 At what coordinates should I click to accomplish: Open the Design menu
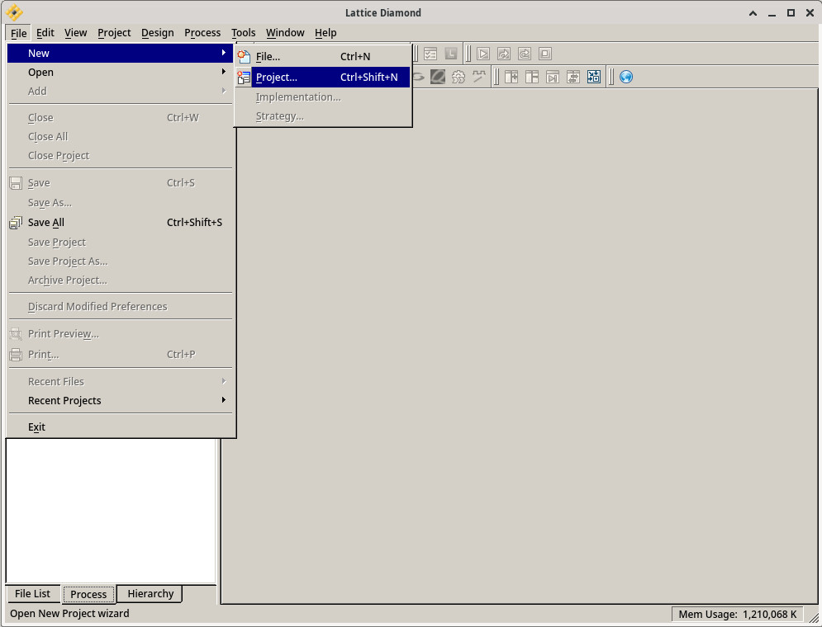click(x=157, y=32)
